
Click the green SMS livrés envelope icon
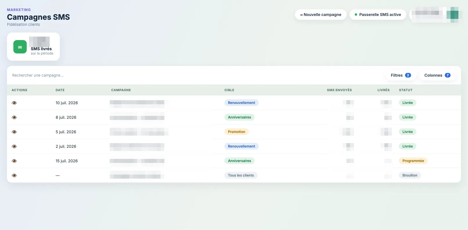pyautogui.click(x=20, y=47)
